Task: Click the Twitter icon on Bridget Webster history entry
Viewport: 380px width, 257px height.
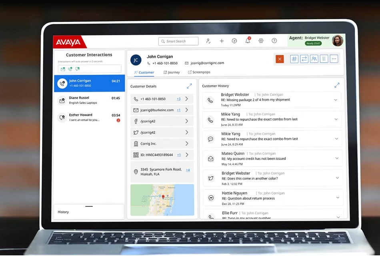Action: click(x=211, y=178)
